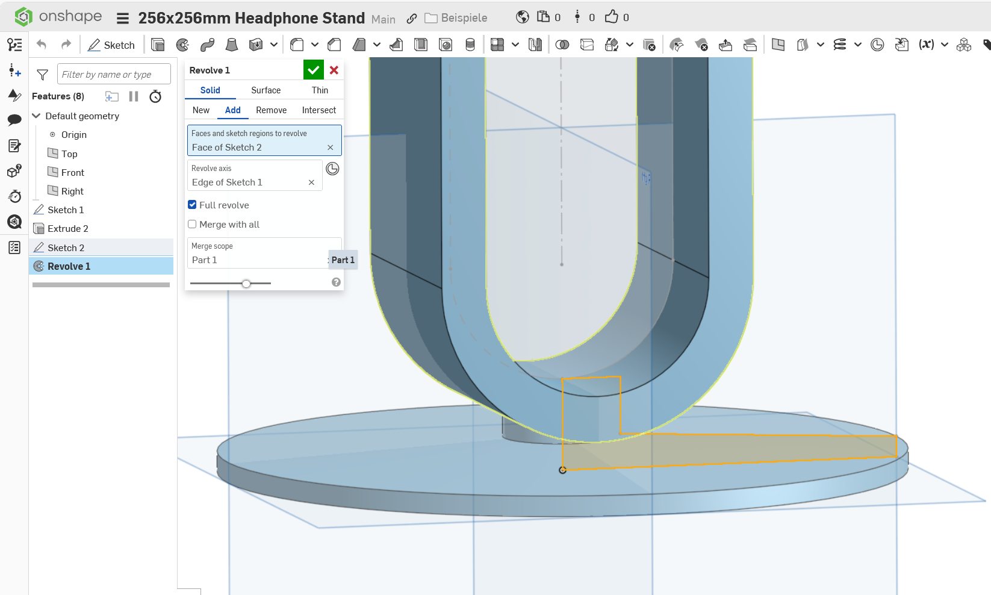Image resolution: width=991 pixels, height=595 pixels.
Task: Select Extrude 2 in feature list
Action: (101, 229)
